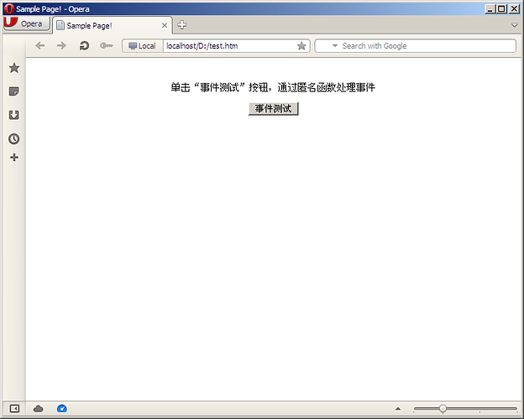This screenshot has height=419, width=524.
Task: Toggle the panels sidebar button
Action: click(14, 408)
